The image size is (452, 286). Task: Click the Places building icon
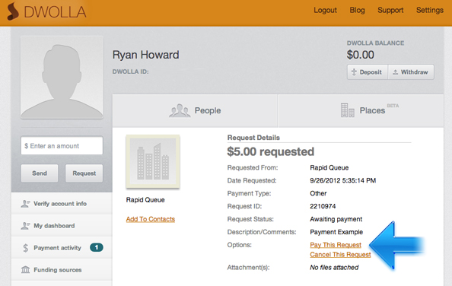pos(347,110)
